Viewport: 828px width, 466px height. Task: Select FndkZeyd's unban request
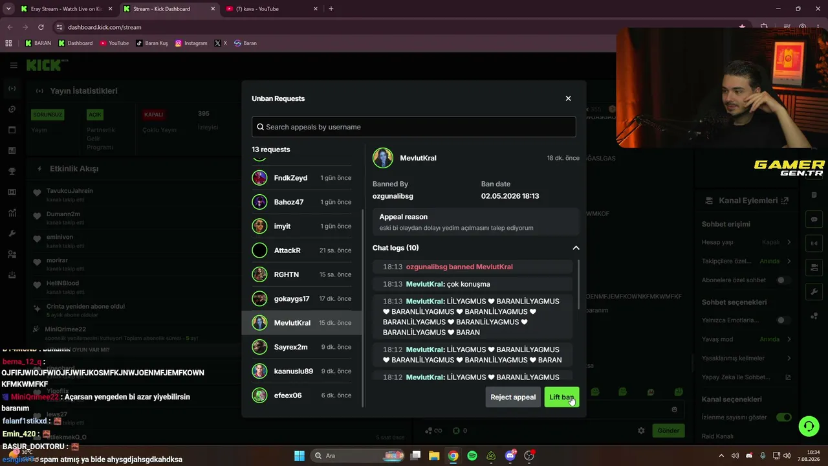(x=302, y=178)
